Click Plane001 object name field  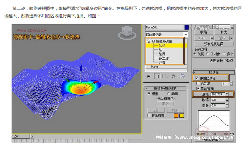164,28
